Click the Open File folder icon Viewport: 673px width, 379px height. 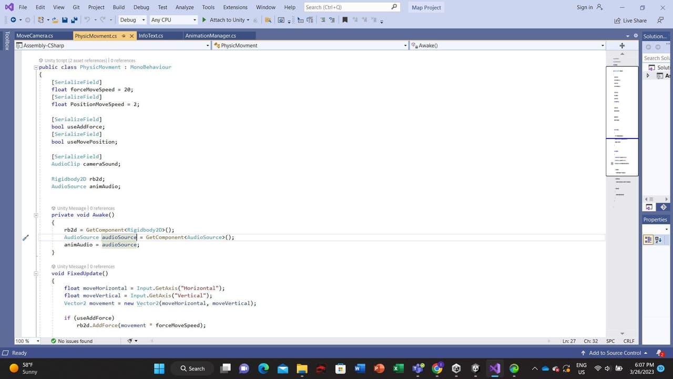pos(54,20)
